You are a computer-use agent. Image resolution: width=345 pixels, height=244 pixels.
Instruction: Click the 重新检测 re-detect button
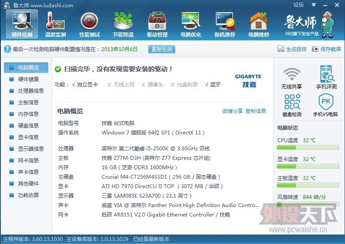(162, 49)
